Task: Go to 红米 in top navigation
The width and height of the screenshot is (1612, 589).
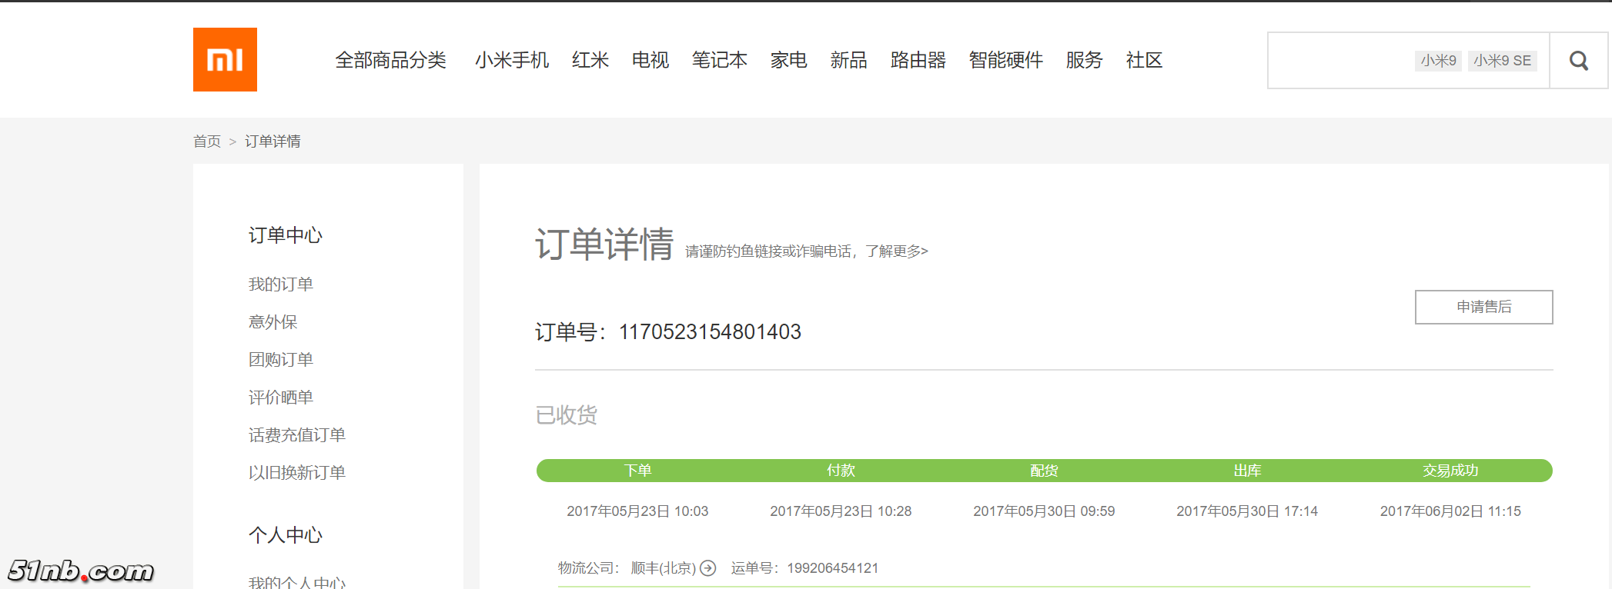Action: pos(590,60)
